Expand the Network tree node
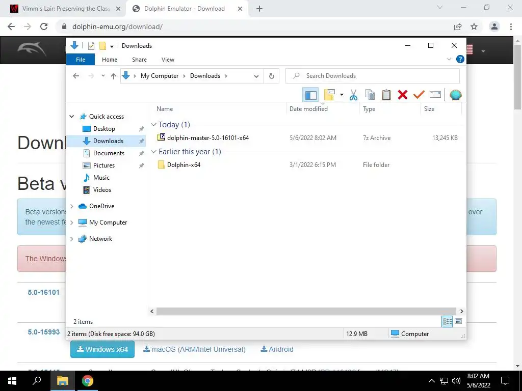The image size is (522, 391). (x=71, y=239)
